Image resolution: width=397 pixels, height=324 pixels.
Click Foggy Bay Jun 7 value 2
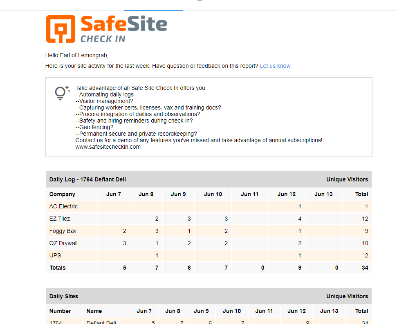click(x=125, y=231)
